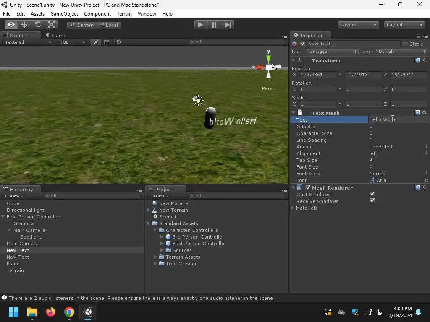Screen dimensions: 430x322
Task: Select the Scale transform tool
Action: click(x=51, y=25)
